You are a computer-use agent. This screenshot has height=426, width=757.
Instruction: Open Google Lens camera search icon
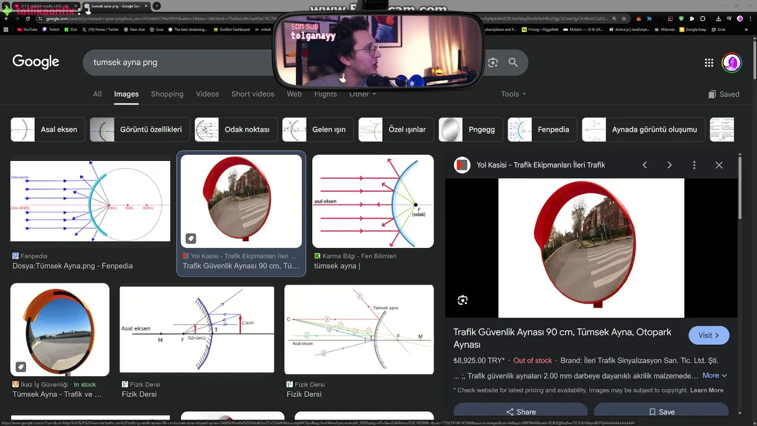pos(493,62)
